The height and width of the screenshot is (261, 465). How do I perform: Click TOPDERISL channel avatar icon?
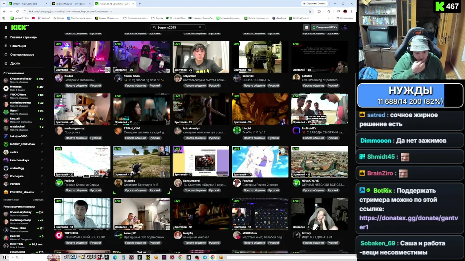coord(59,235)
